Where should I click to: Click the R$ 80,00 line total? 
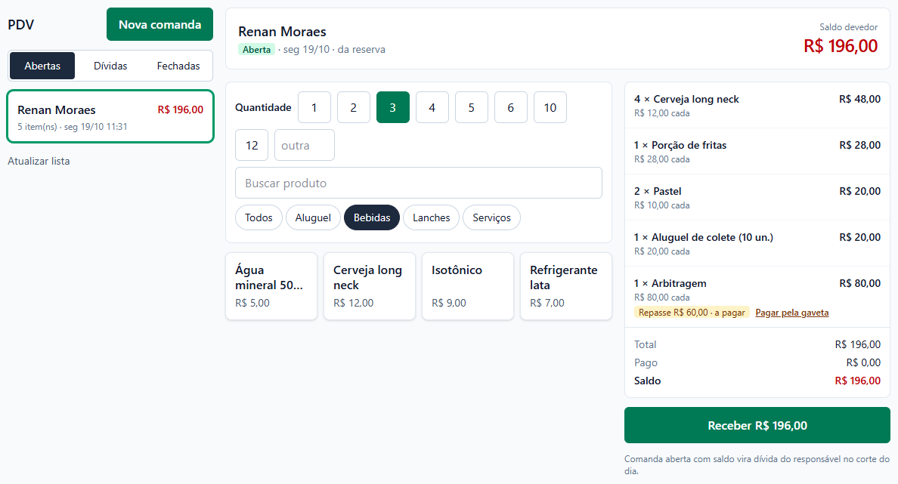(859, 283)
